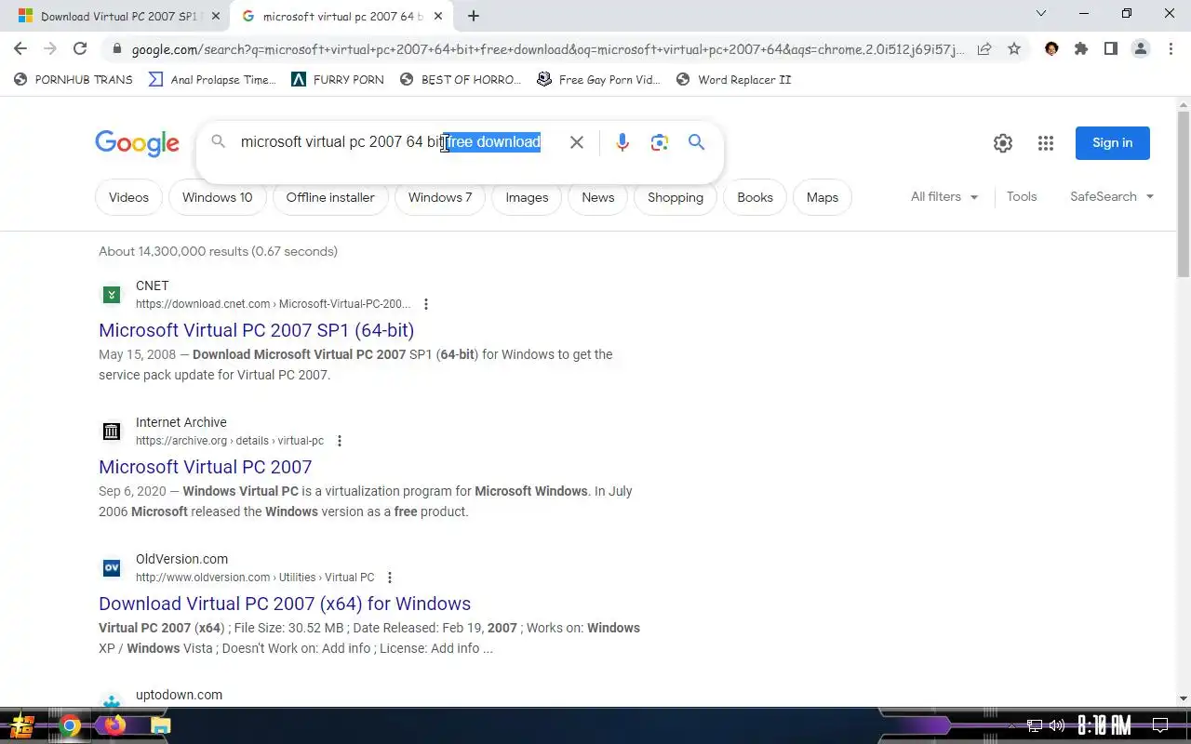This screenshot has height=744, width=1191.
Task: Click inside the Google search text field
Action: (391, 142)
